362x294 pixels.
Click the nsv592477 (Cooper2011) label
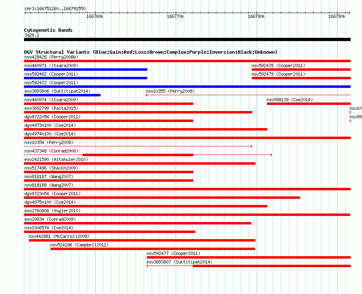pos(173,253)
